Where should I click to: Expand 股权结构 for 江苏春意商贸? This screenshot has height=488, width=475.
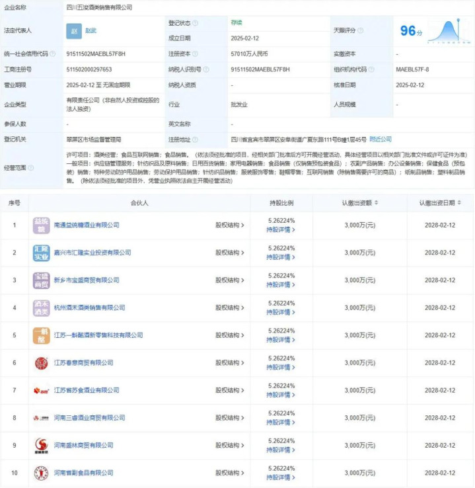(230, 363)
